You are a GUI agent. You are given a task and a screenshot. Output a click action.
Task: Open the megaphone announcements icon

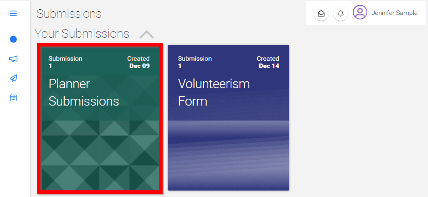[x=13, y=59]
